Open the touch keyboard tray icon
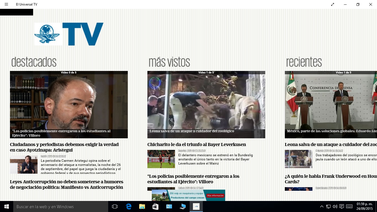This screenshot has height=212, width=377. pos(349,206)
